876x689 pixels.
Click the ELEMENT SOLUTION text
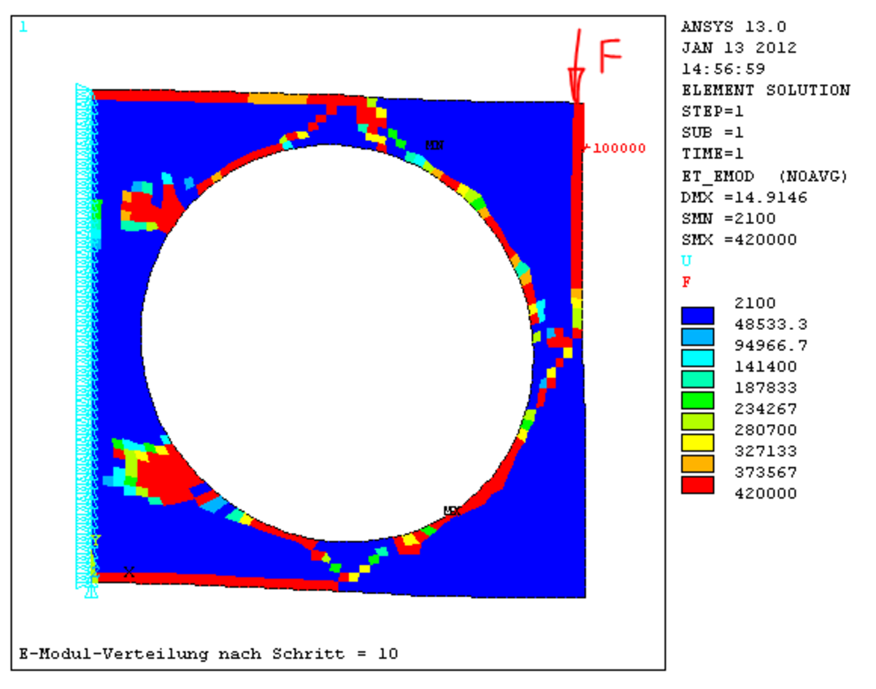[765, 91]
